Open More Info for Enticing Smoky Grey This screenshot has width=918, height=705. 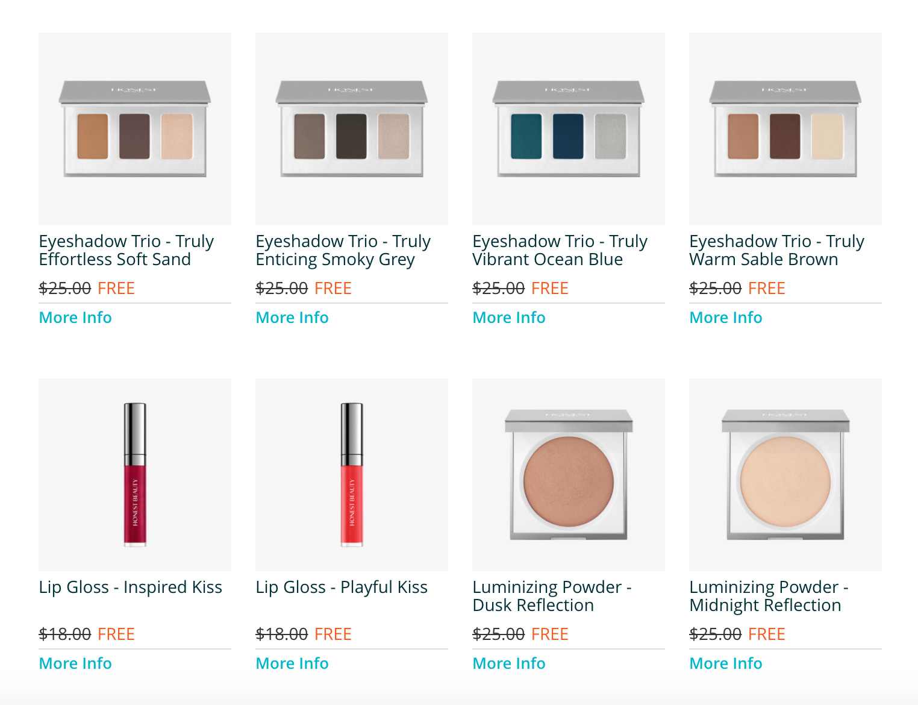292,318
